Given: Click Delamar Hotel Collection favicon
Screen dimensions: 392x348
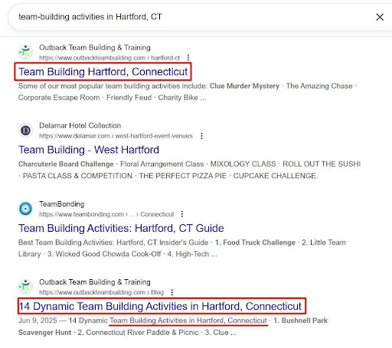Looking at the screenshot, I should 25,130.
